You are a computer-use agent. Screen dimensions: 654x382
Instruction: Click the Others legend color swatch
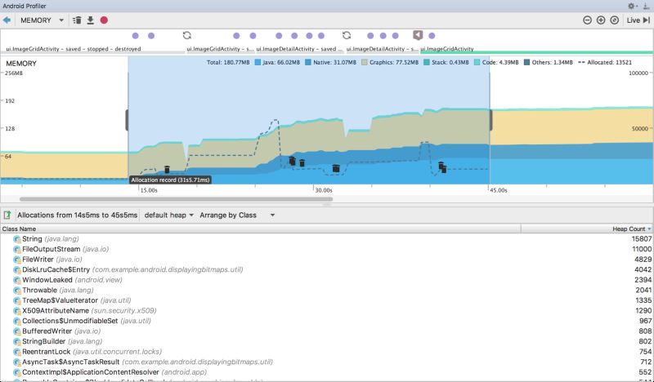(x=526, y=63)
